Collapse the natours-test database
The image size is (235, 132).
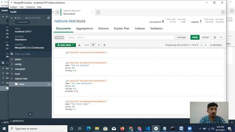pos(12,78)
